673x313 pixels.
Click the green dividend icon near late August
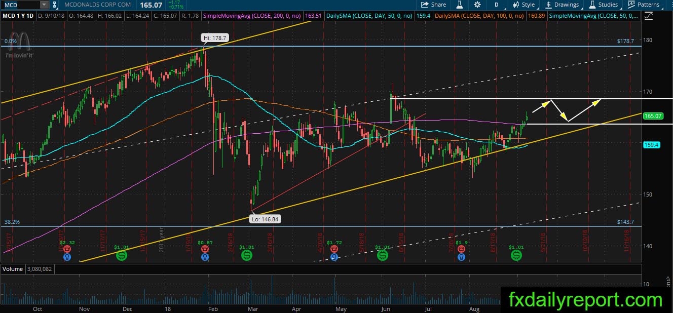click(x=516, y=256)
